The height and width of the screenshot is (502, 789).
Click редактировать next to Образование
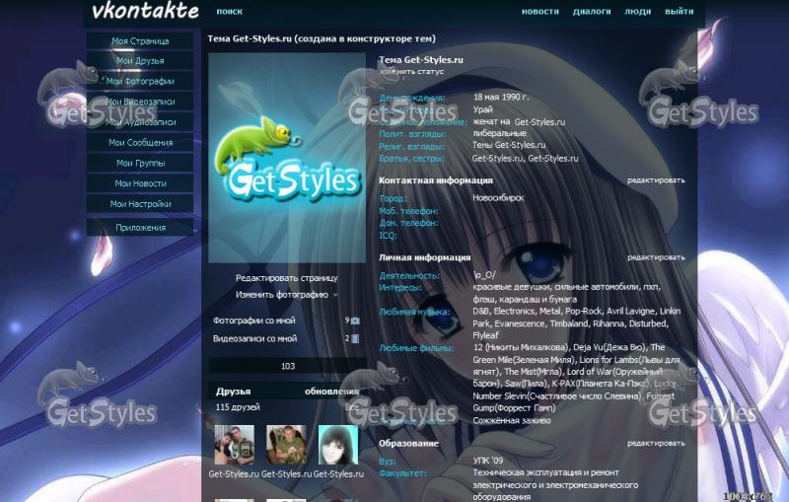(656, 443)
